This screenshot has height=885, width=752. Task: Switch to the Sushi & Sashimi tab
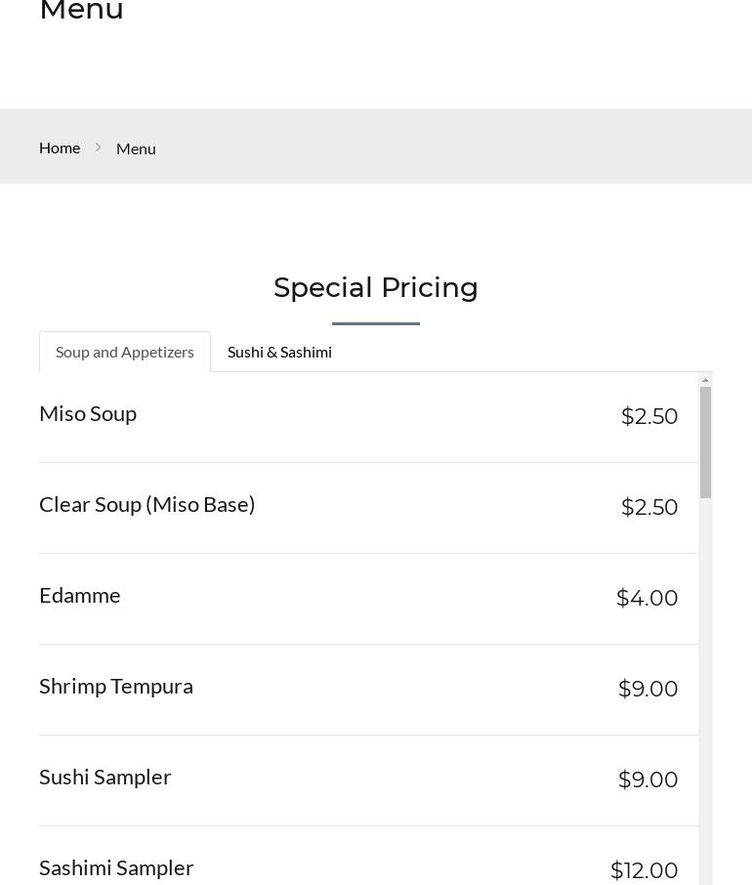point(279,352)
